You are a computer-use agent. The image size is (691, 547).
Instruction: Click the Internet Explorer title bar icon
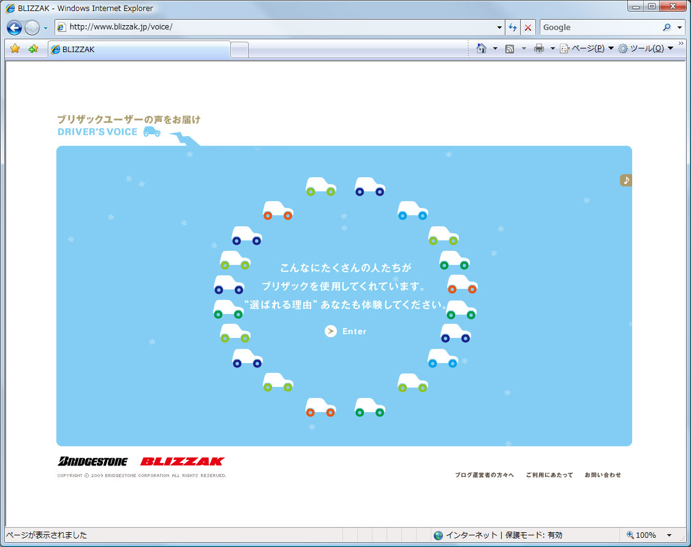point(10,9)
